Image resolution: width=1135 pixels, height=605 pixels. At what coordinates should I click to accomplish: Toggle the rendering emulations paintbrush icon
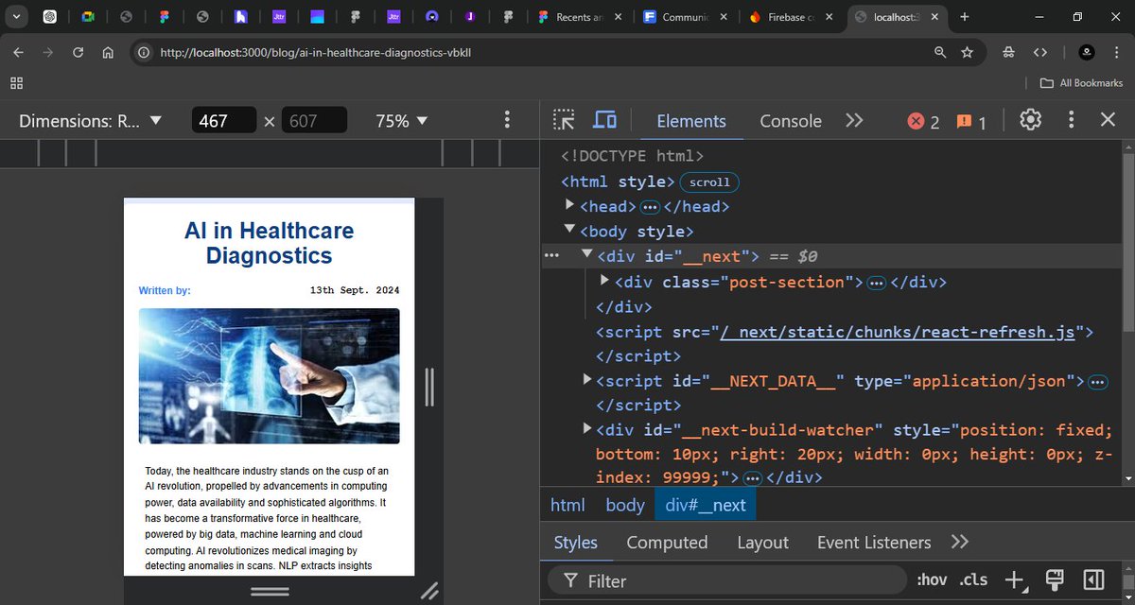pyautogui.click(x=1056, y=579)
